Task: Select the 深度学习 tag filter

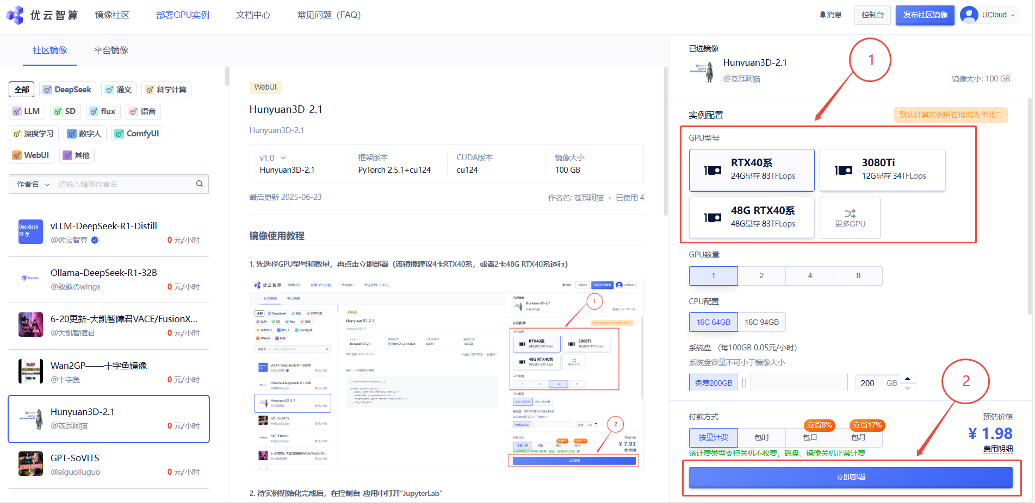Action: coord(34,134)
